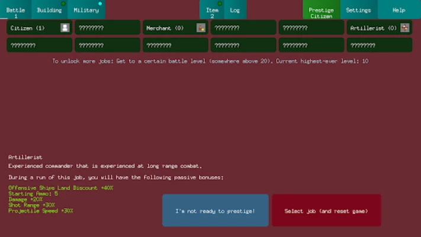Pick the locked job directly below Citizen
421x237 pixels.
(39, 45)
